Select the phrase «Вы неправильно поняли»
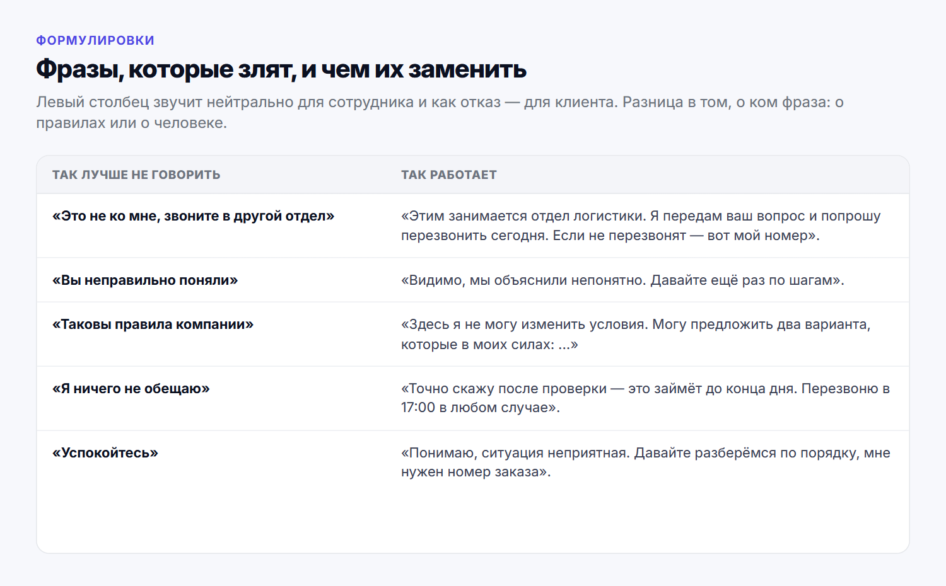The width and height of the screenshot is (946, 586). [145, 280]
